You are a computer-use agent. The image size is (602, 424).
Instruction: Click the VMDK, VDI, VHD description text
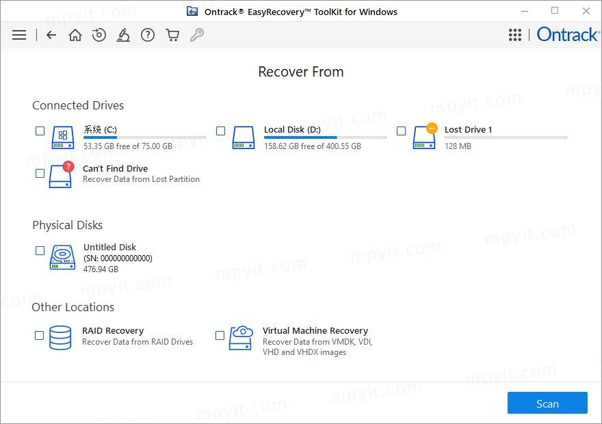click(x=317, y=347)
